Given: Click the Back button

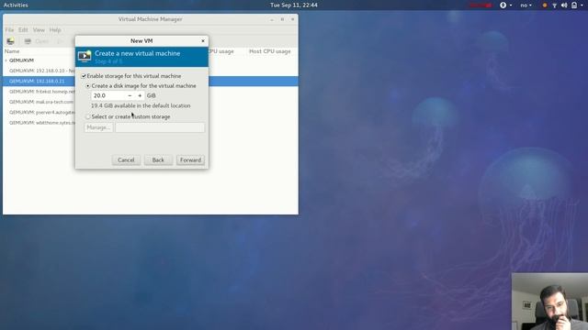Looking at the screenshot, I should coord(158,160).
